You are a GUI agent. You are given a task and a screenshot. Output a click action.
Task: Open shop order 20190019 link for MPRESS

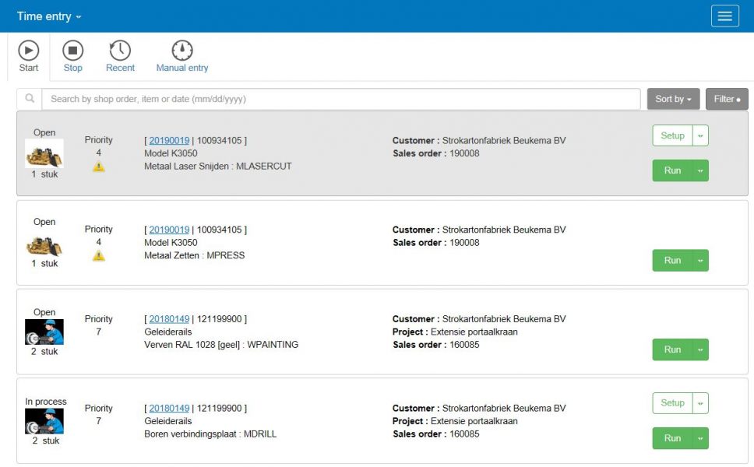coord(169,230)
